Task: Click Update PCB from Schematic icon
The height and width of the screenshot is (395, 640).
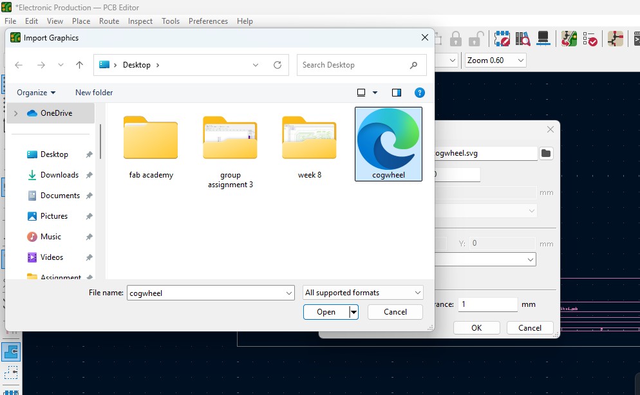Action: 569,39
